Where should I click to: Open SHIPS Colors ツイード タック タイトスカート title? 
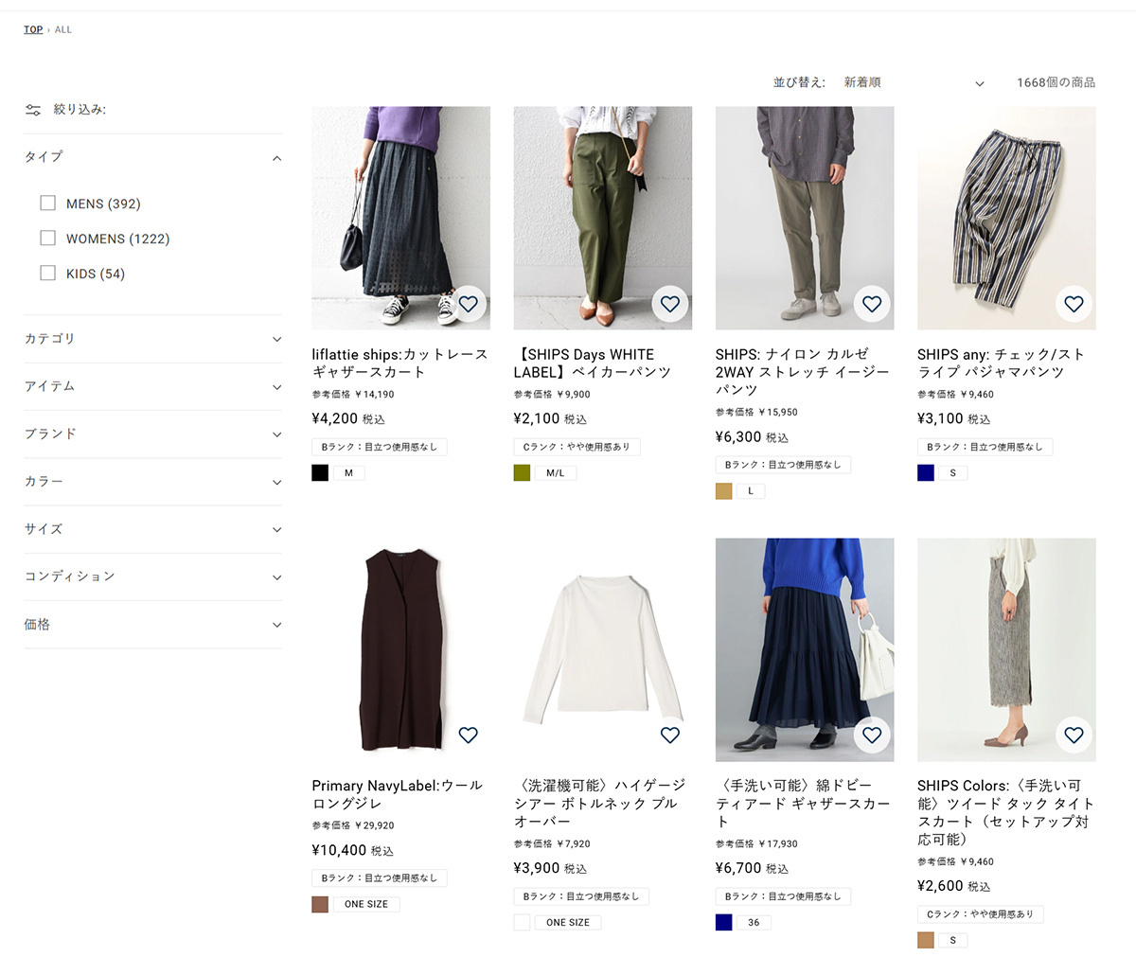1005,812
